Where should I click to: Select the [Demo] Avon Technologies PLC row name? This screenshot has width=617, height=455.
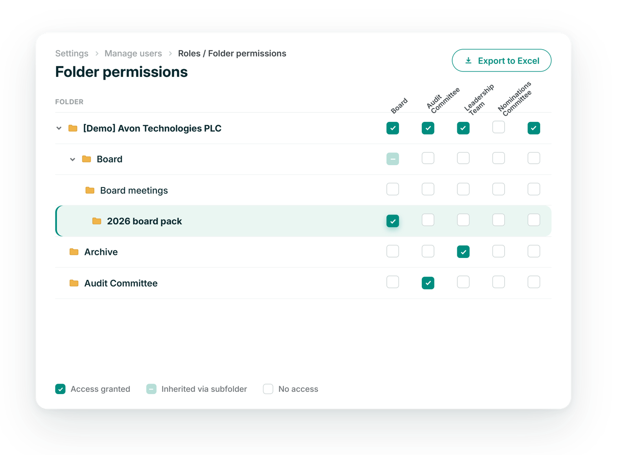pyautogui.click(x=152, y=128)
